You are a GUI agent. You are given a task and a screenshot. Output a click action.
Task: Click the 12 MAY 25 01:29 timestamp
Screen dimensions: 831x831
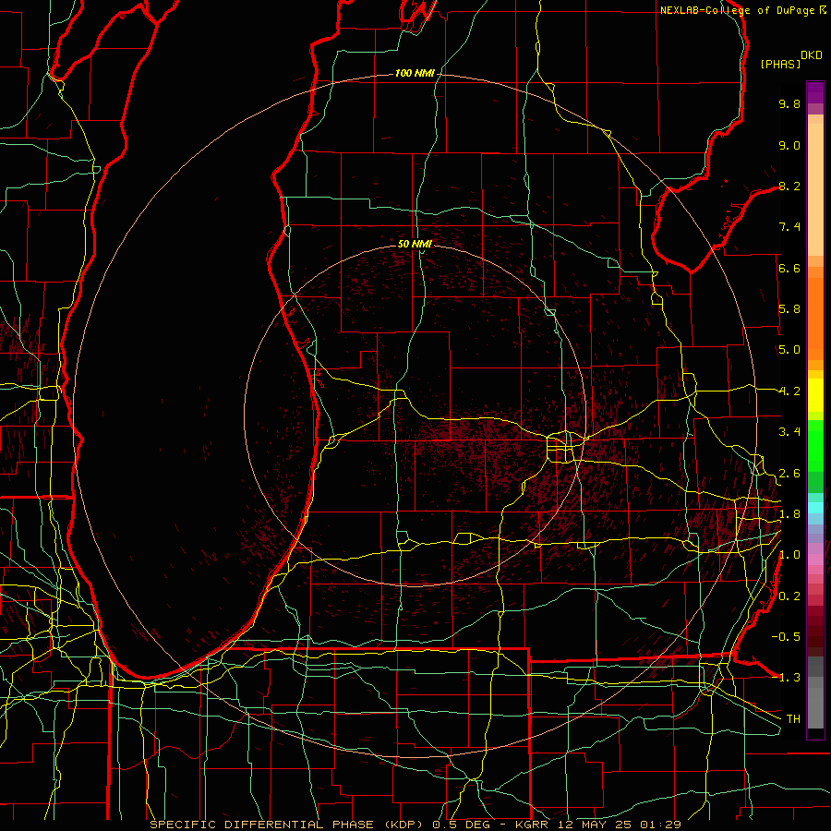click(621, 825)
